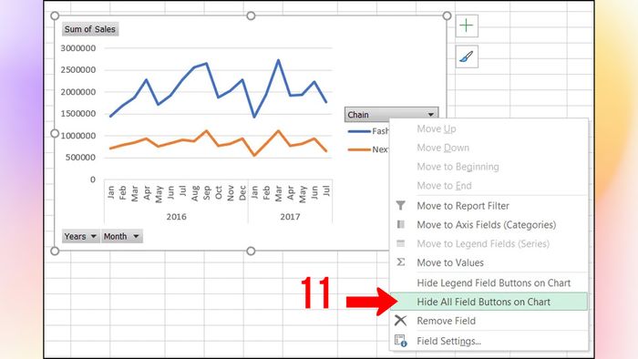Click the Oct month axis label

(x=219, y=193)
